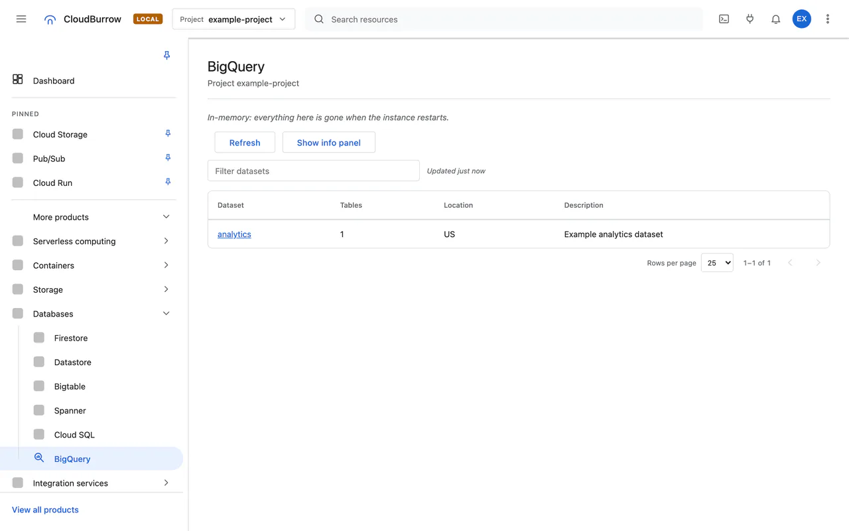This screenshot has width=849, height=531.
Task: Select BigQuery under Databases
Action: tap(92, 459)
